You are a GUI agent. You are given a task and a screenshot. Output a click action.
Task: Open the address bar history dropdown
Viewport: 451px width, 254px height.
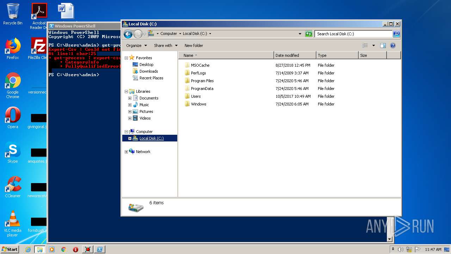point(300,34)
